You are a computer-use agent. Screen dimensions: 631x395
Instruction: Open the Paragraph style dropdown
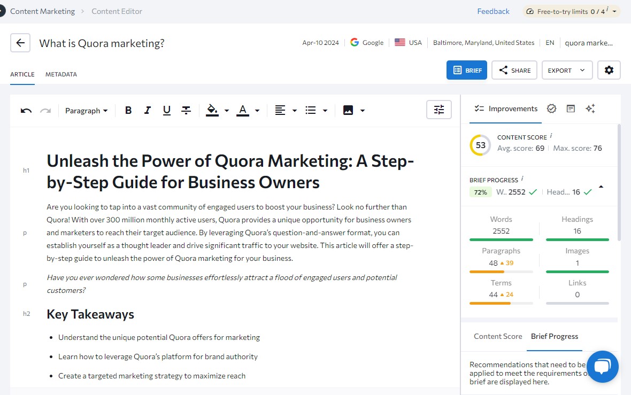coord(87,111)
